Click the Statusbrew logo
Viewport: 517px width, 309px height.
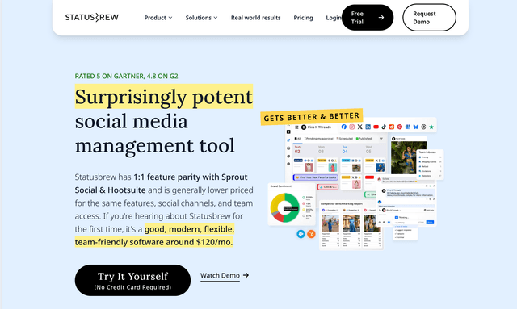[91, 18]
